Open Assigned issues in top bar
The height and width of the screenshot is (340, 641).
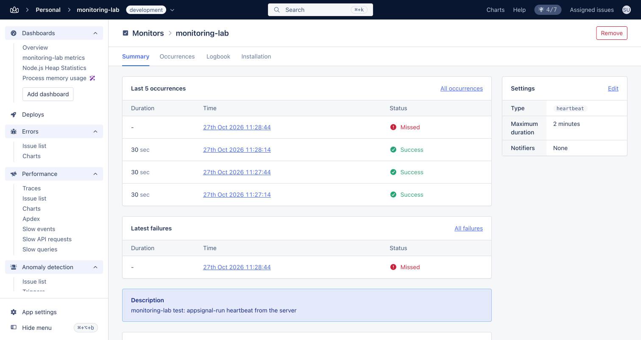coord(591,10)
